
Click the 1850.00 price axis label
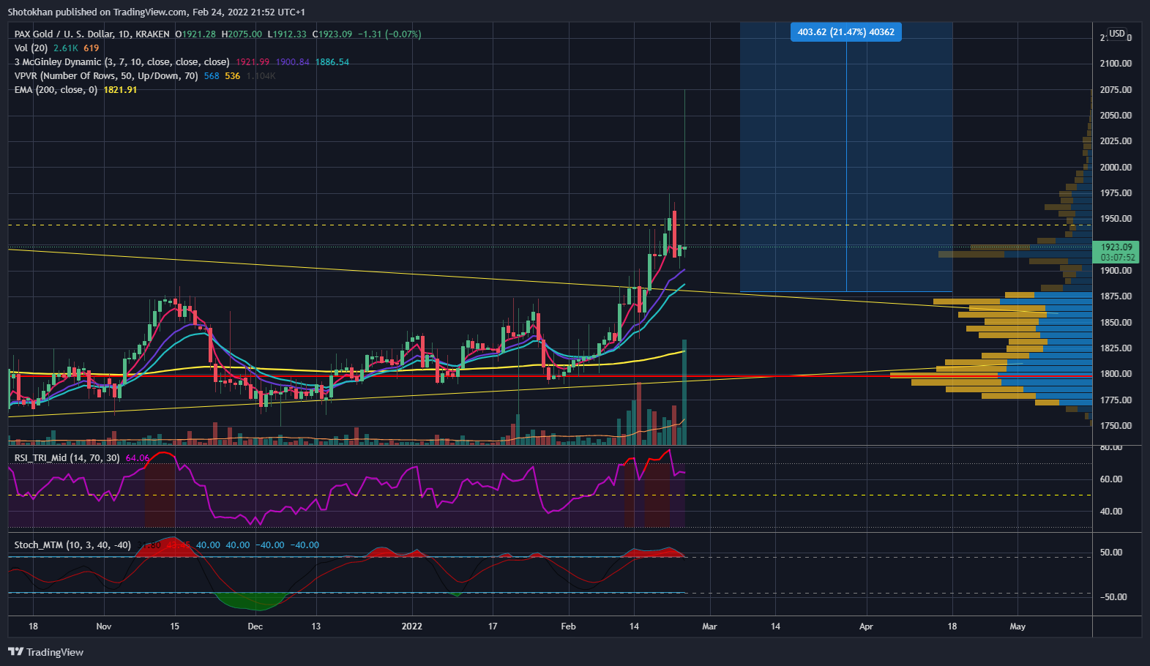1116,323
